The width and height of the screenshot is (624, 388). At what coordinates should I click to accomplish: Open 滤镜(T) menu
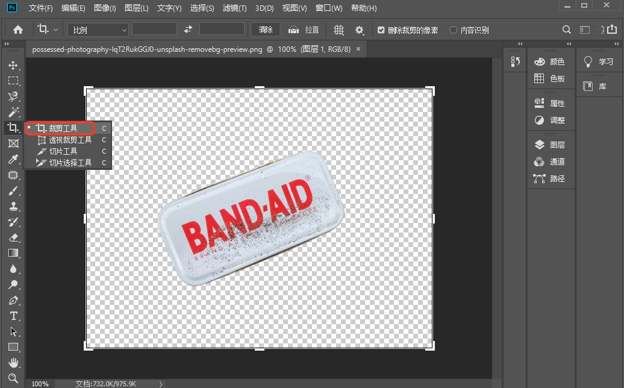click(234, 8)
